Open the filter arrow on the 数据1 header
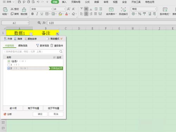The image size is (176, 132). (31, 34)
